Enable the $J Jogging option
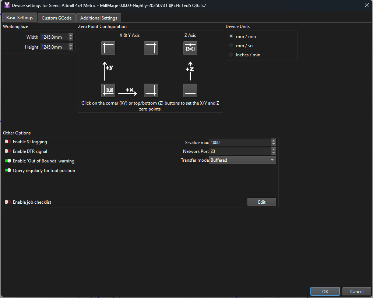Image resolution: width=373 pixels, height=298 pixels. (x=7, y=141)
